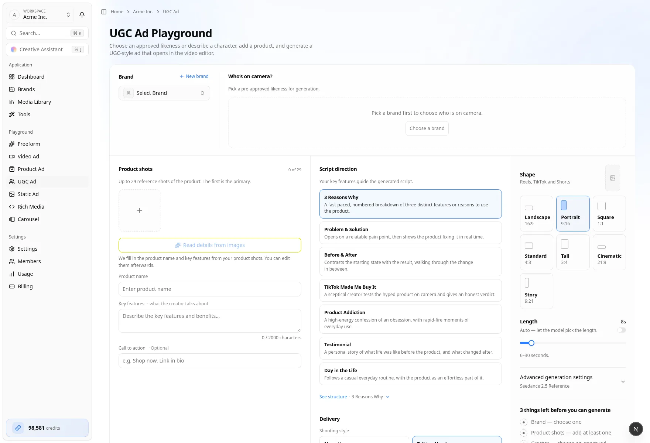Click the round N badge icon
Viewport: 650px width, 443px height.
pyautogui.click(x=636, y=429)
